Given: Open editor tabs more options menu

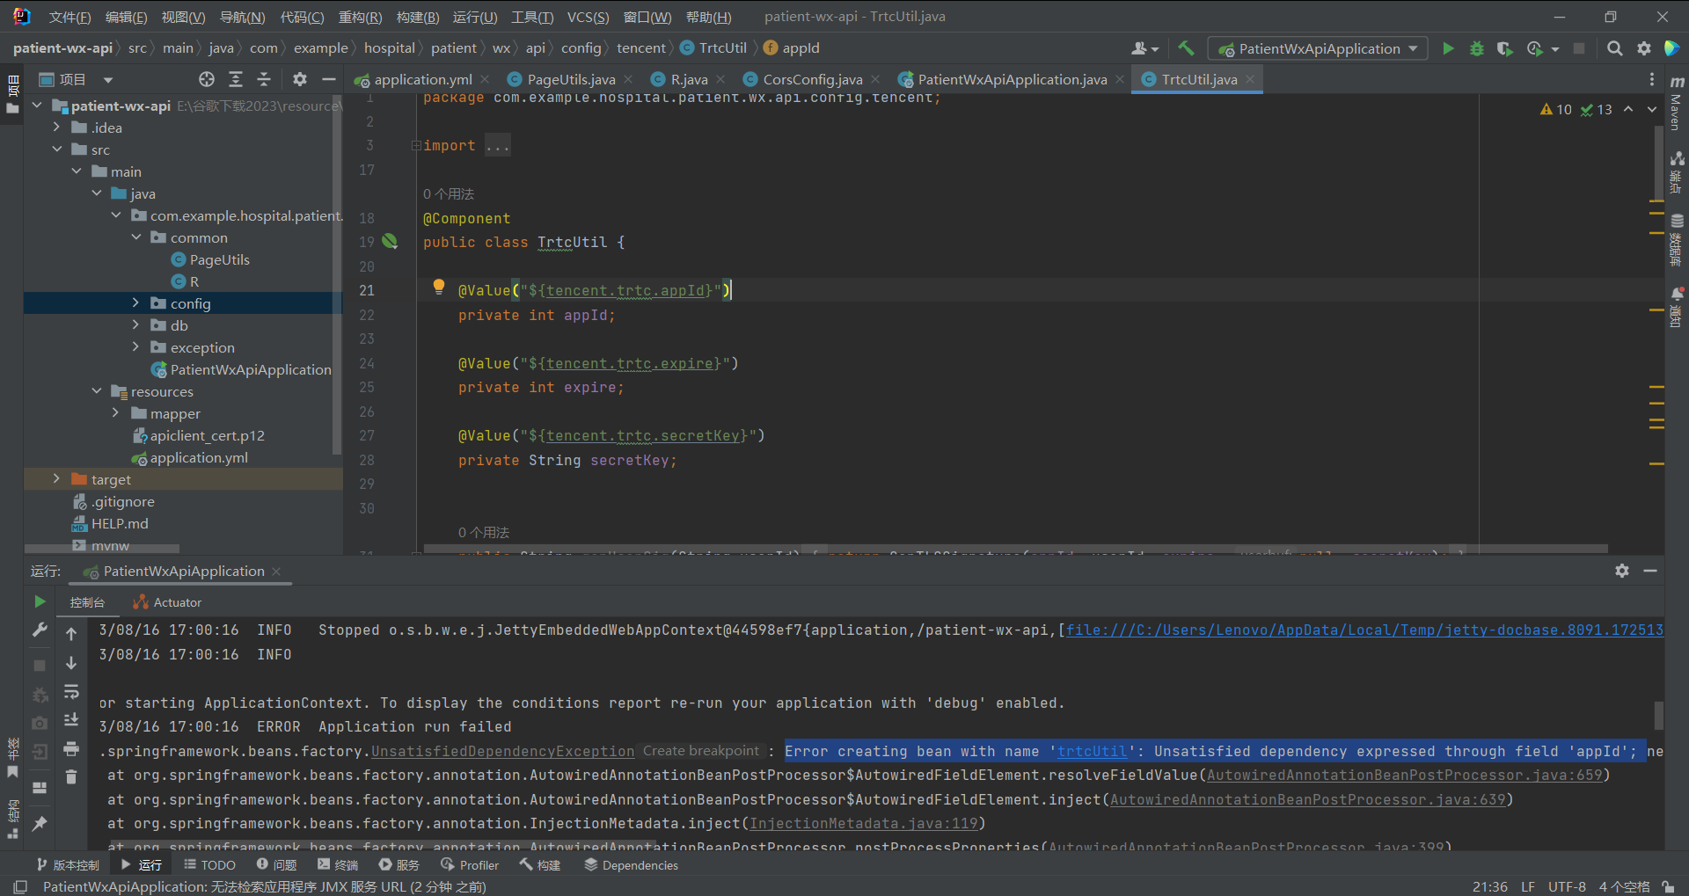Looking at the screenshot, I should pos(1652,79).
